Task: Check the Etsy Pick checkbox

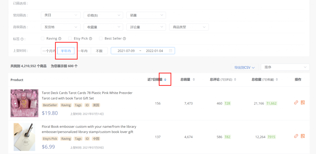Action: tap(70, 39)
